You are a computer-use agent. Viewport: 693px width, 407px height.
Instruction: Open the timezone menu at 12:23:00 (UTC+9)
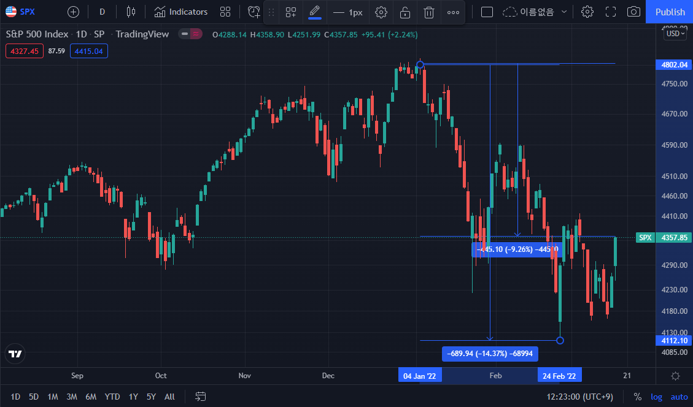(x=579, y=397)
